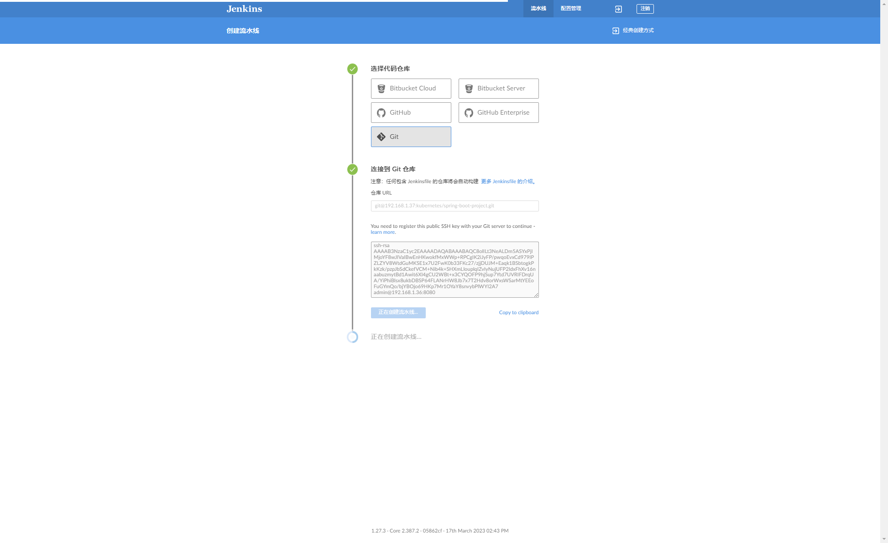The height and width of the screenshot is (543, 888).
Task: Click the 连接到 Git 仓库 step heading
Action: [x=393, y=169]
